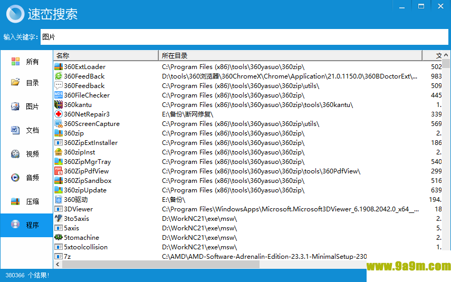451x282 pixels.
Task: Focus the keyword search input field
Action: point(244,37)
